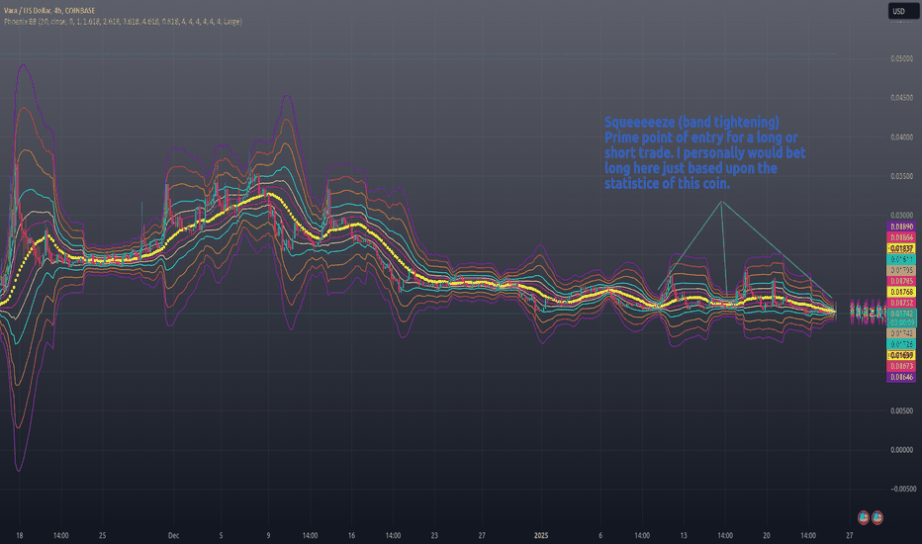Click the pink 0.01864 price label
The image size is (922, 544).
pos(901,237)
